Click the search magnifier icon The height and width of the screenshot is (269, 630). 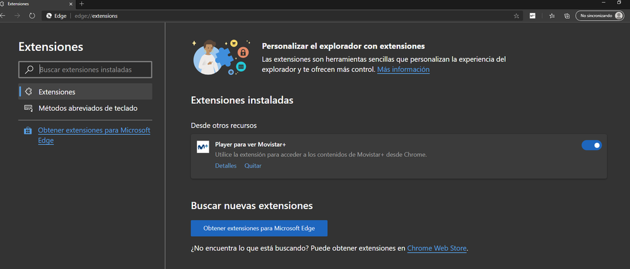29,69
